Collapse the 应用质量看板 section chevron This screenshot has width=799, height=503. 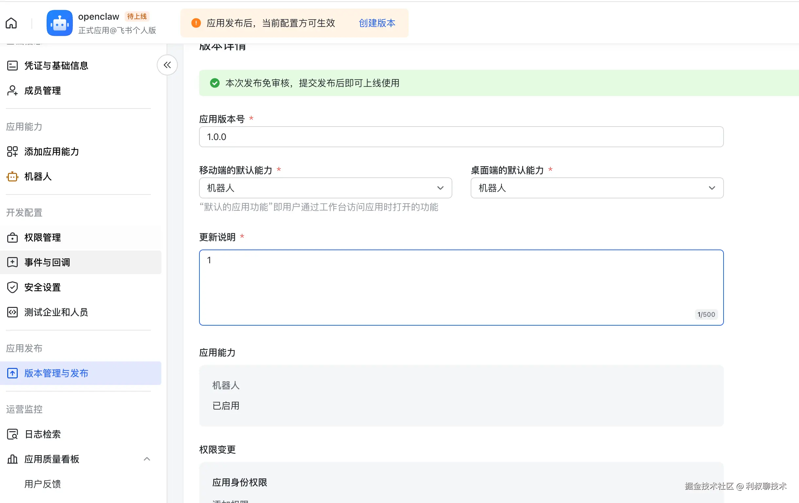point(147,459)
